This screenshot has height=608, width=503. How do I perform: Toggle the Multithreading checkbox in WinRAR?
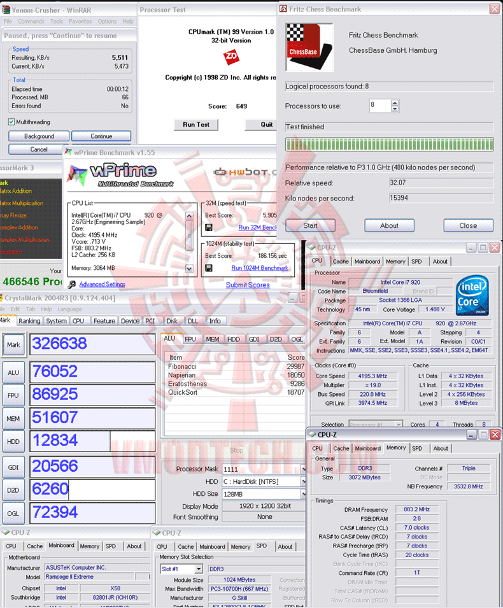pyautogui.click(x=11, y=122)
